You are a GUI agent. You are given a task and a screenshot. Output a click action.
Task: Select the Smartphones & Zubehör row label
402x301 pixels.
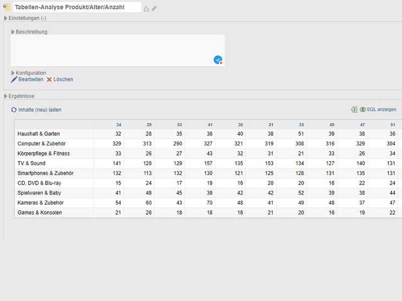click(46, 173)
